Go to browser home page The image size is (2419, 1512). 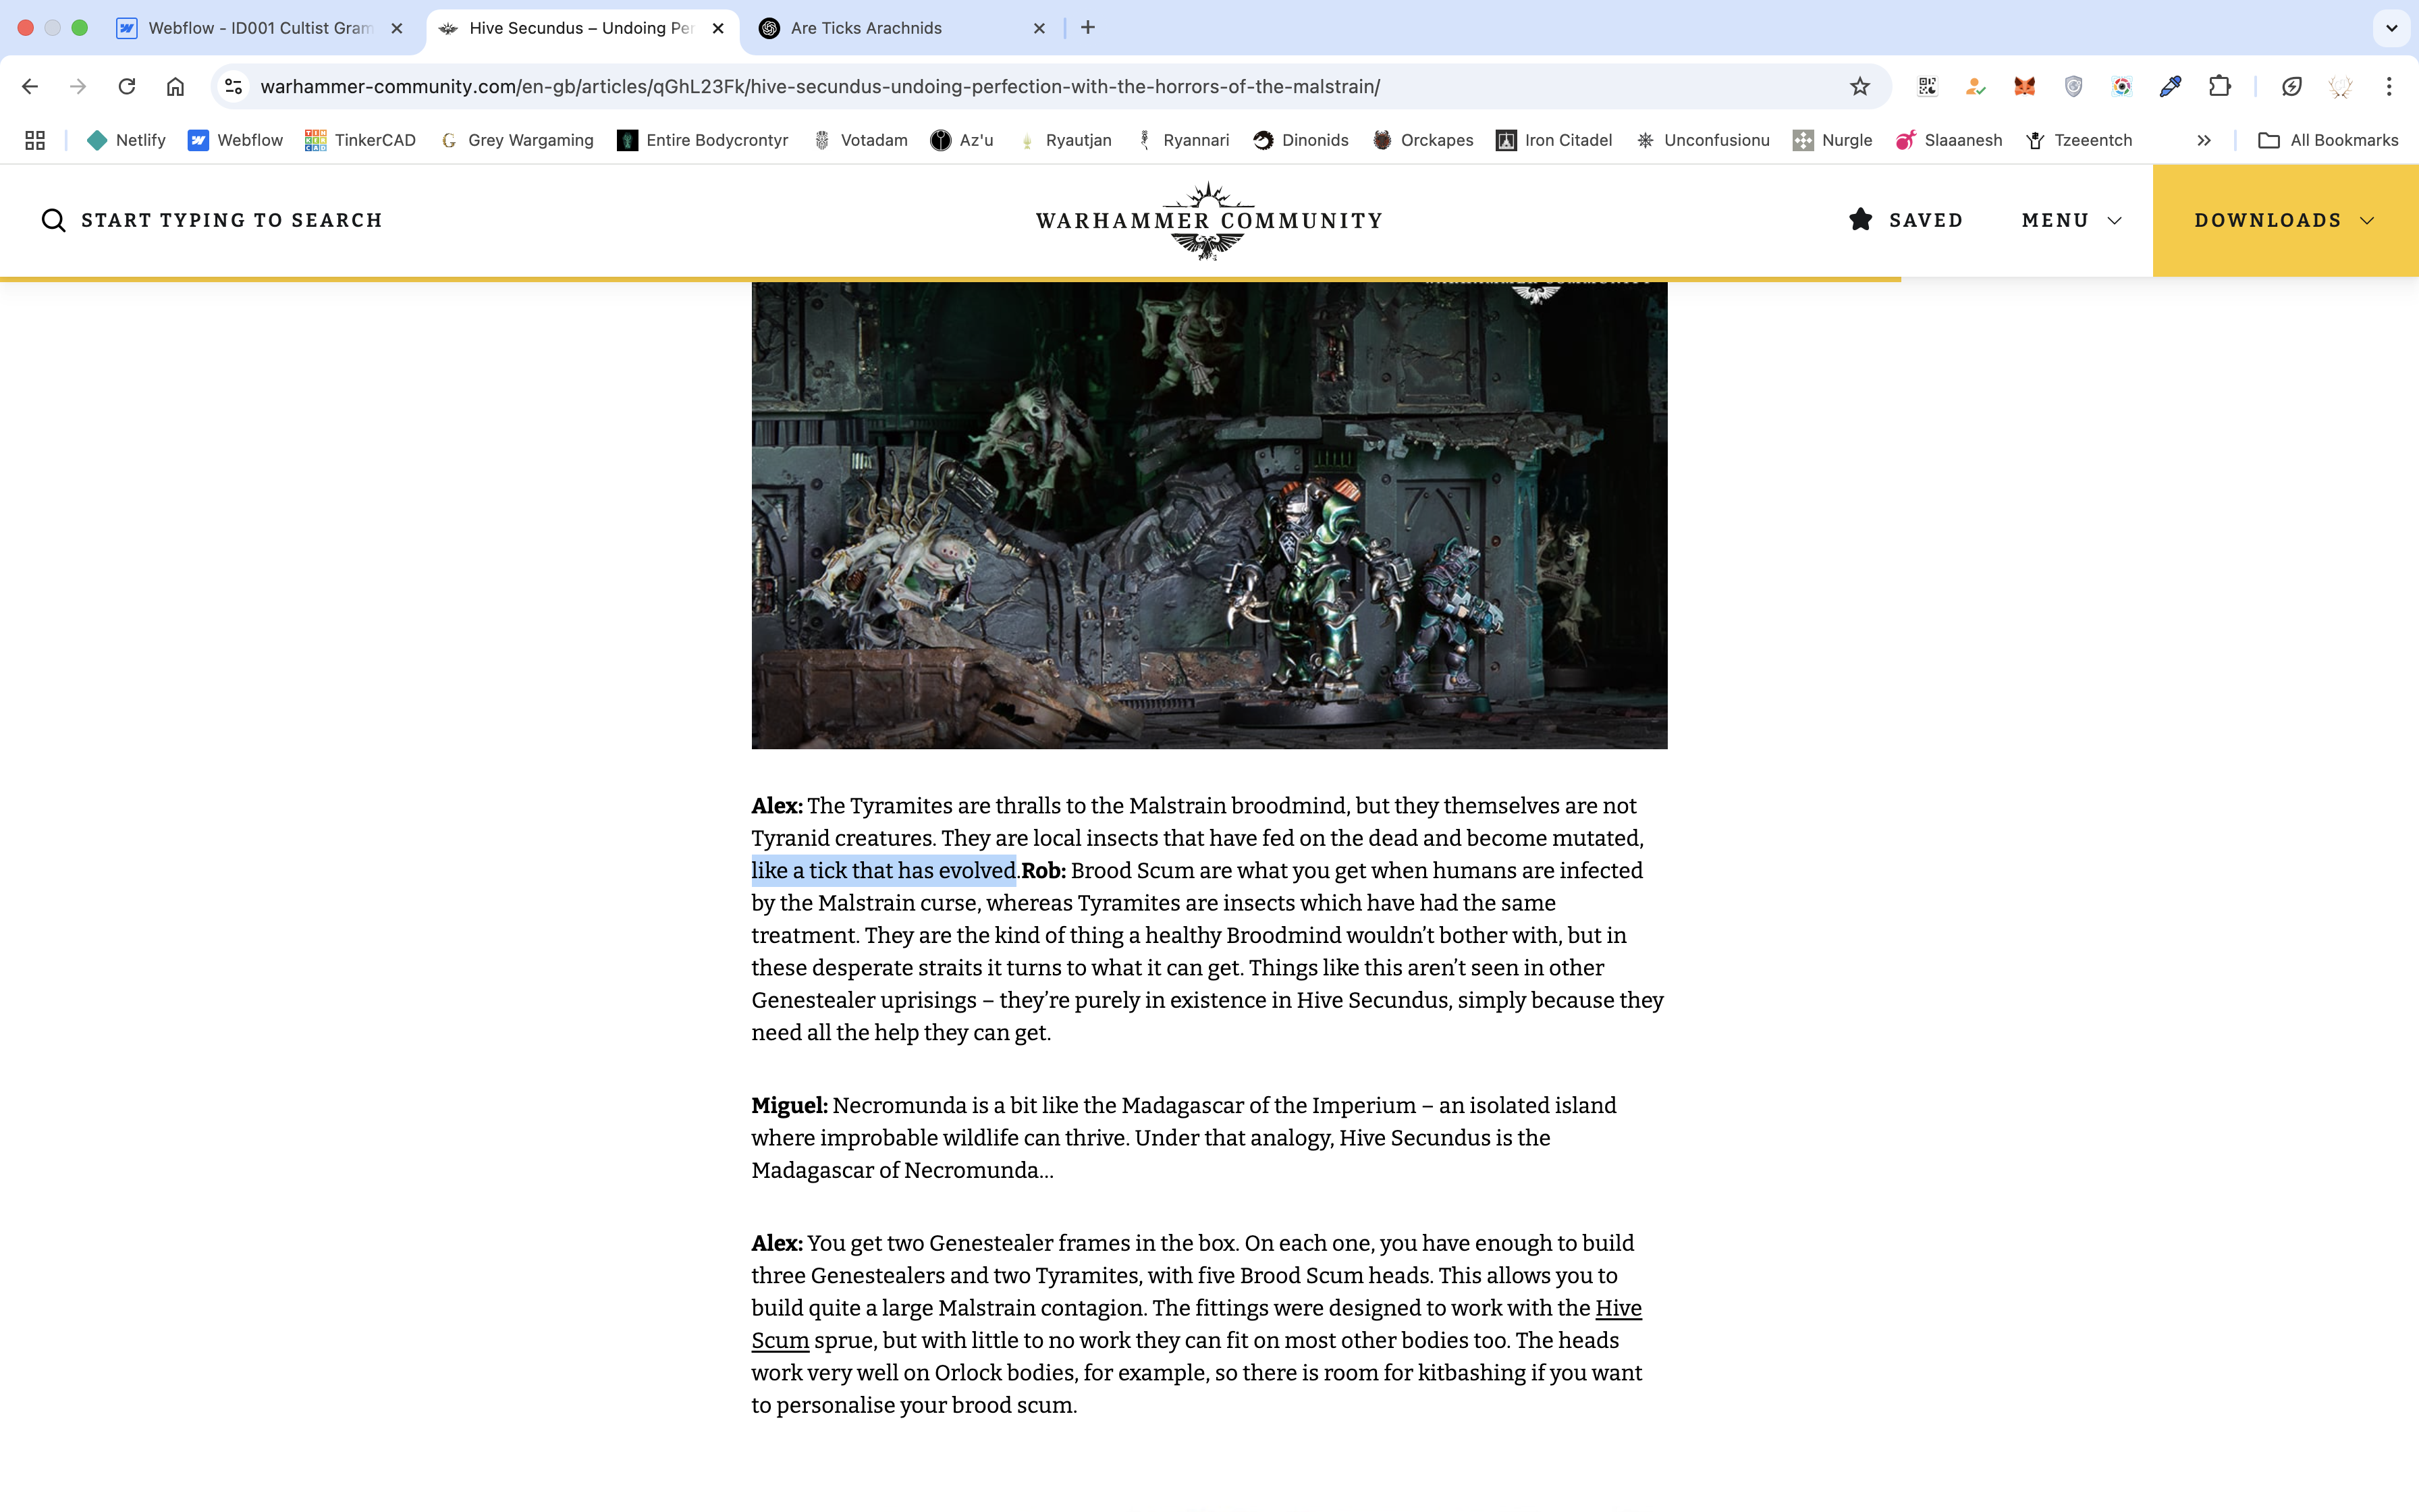[175, 86]
